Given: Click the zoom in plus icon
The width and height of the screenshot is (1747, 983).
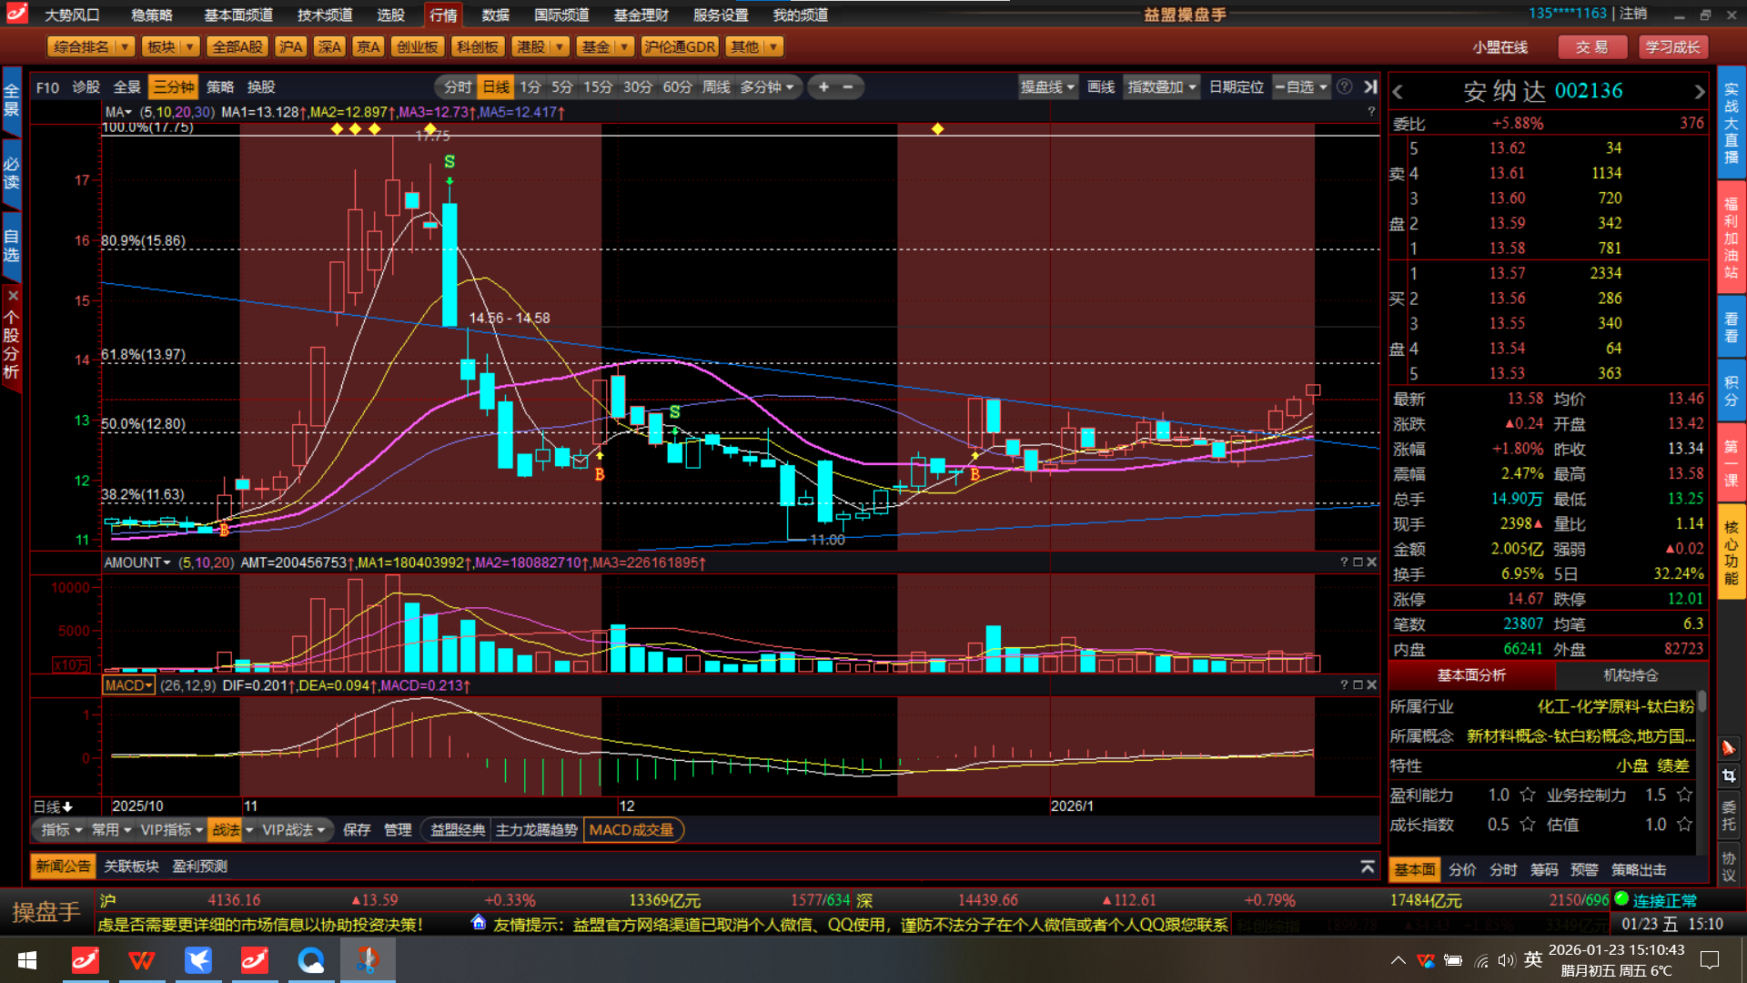Looking at the screenshot, I should pyautogui.click(x=823, y=87).
